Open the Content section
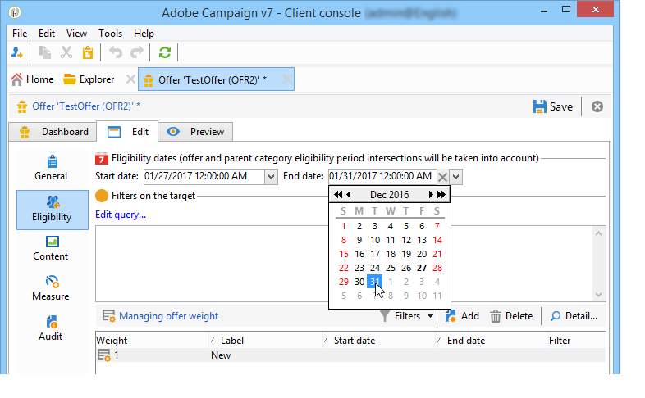This screenshot has width=645, height=398. 51,248
